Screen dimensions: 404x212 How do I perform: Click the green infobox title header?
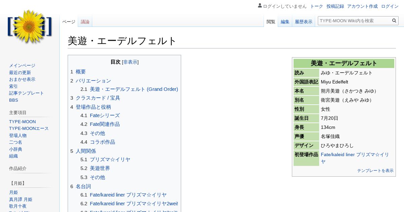pos(344,63)
